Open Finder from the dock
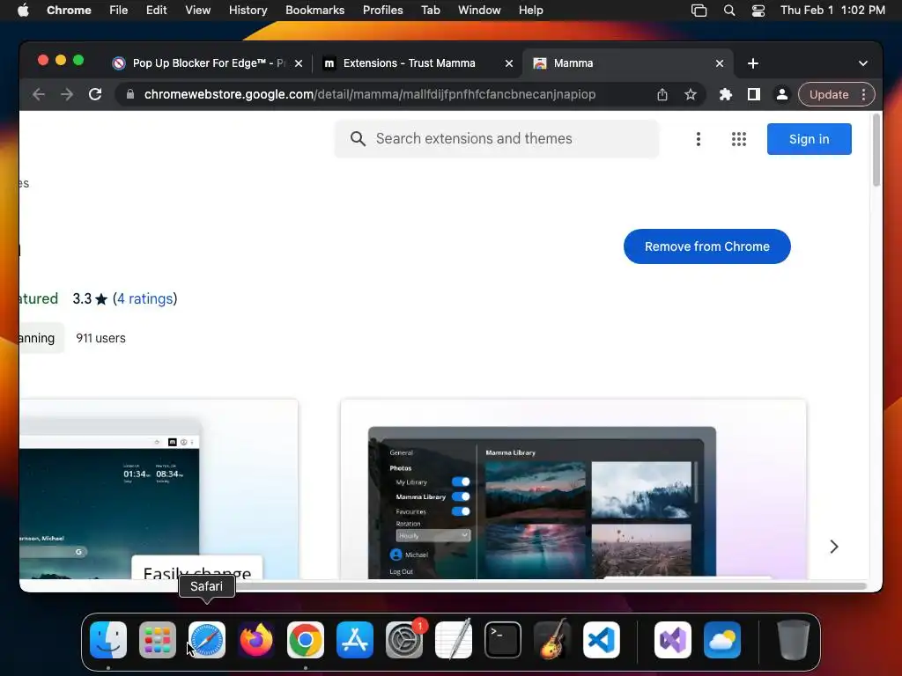The height and width of the screenshot is (676, 902). tap(108, 640)
